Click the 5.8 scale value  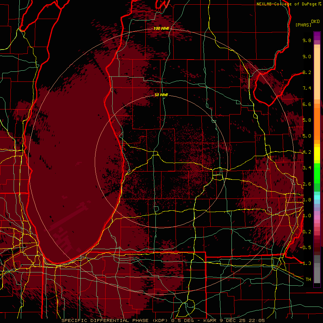click(307, 120)
